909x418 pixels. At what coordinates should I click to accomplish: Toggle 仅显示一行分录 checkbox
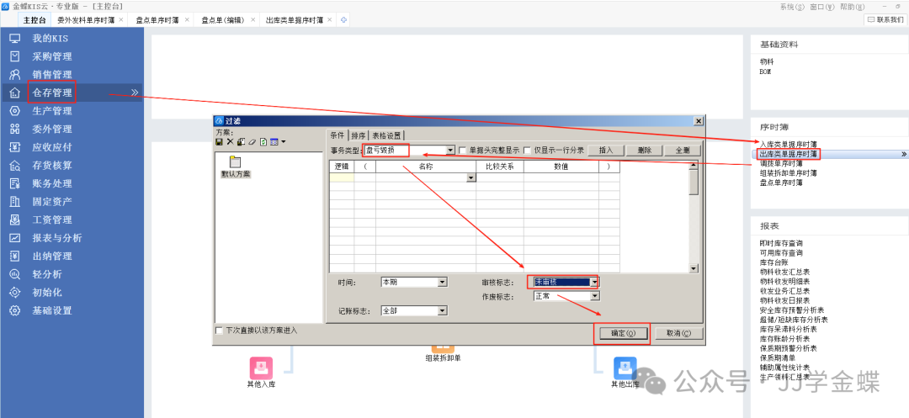528,151
